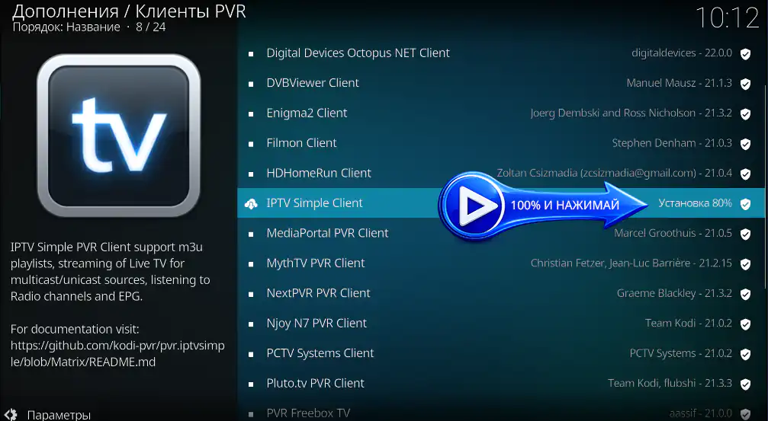Click verified shield icon on Filmon Client row
The image size is (768, 421).
click(x=745, y=144)
